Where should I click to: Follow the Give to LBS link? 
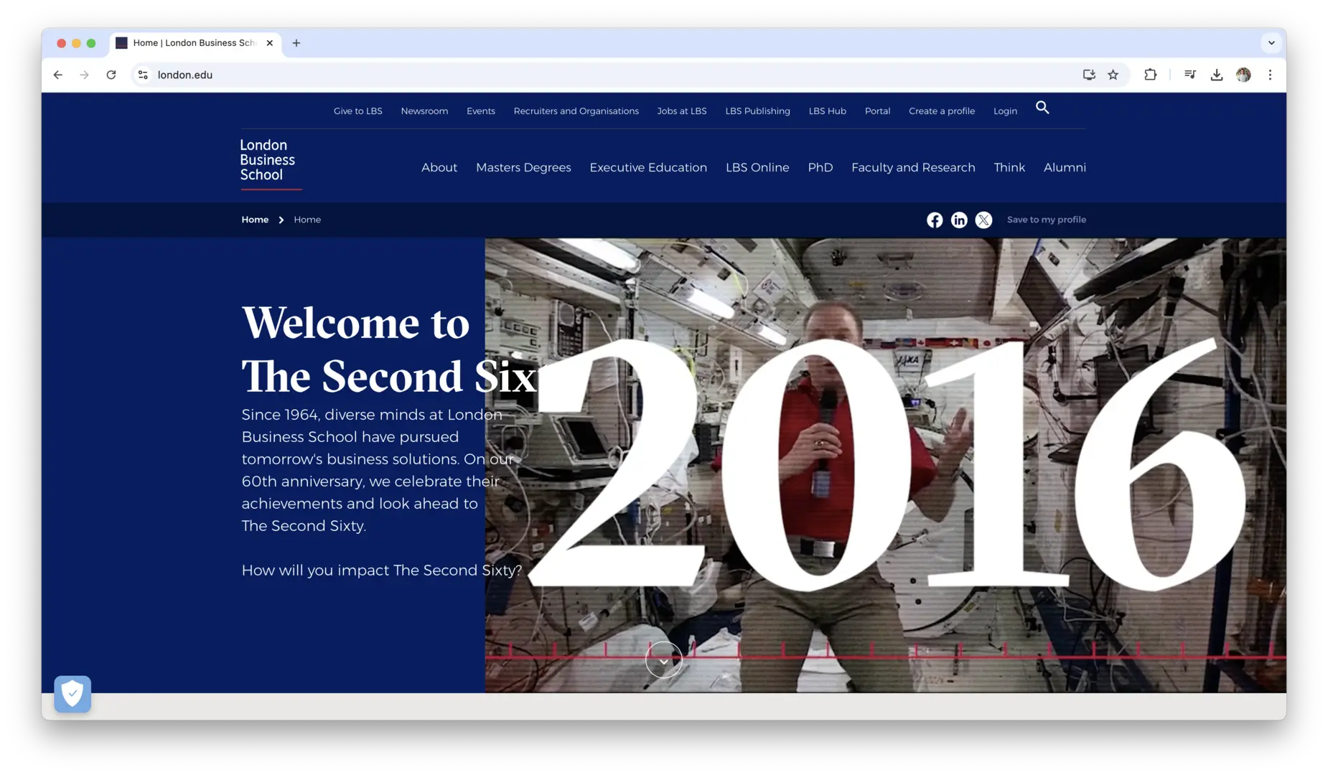click(x=358, y=111)
